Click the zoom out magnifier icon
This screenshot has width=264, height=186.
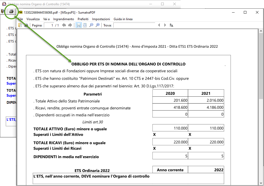(x=91, y=25)
